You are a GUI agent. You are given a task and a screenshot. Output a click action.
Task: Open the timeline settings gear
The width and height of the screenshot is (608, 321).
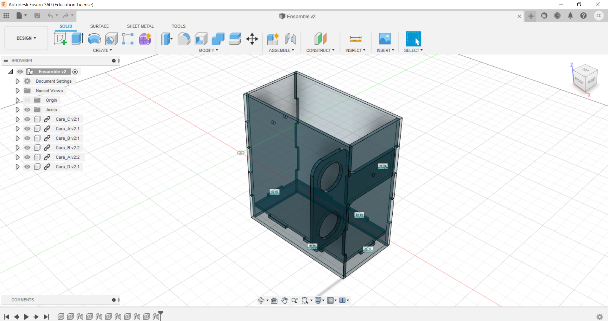pos(599,317)
